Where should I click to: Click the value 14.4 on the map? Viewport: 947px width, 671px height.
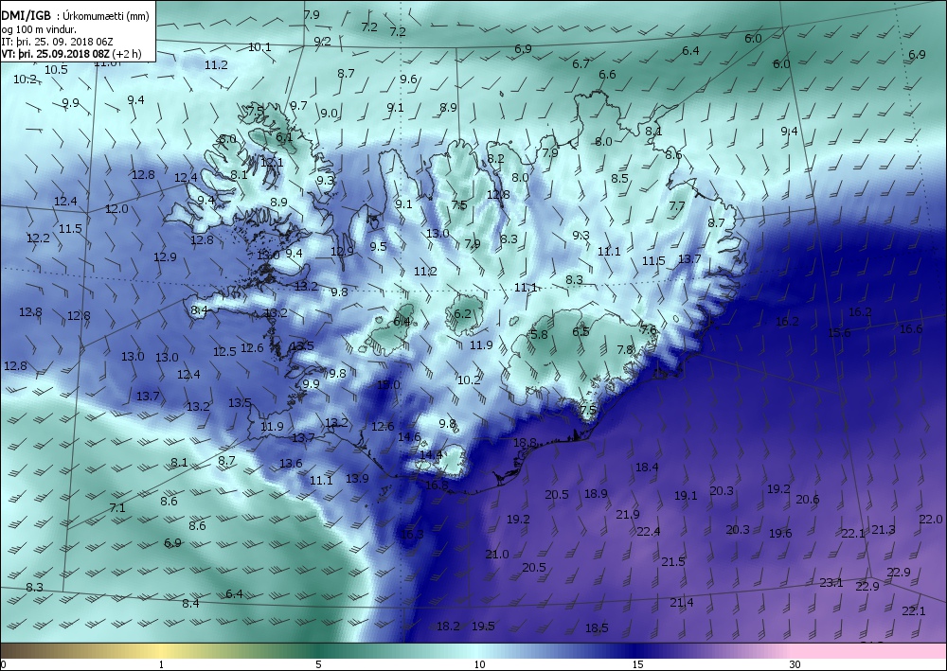coord(431,454)
